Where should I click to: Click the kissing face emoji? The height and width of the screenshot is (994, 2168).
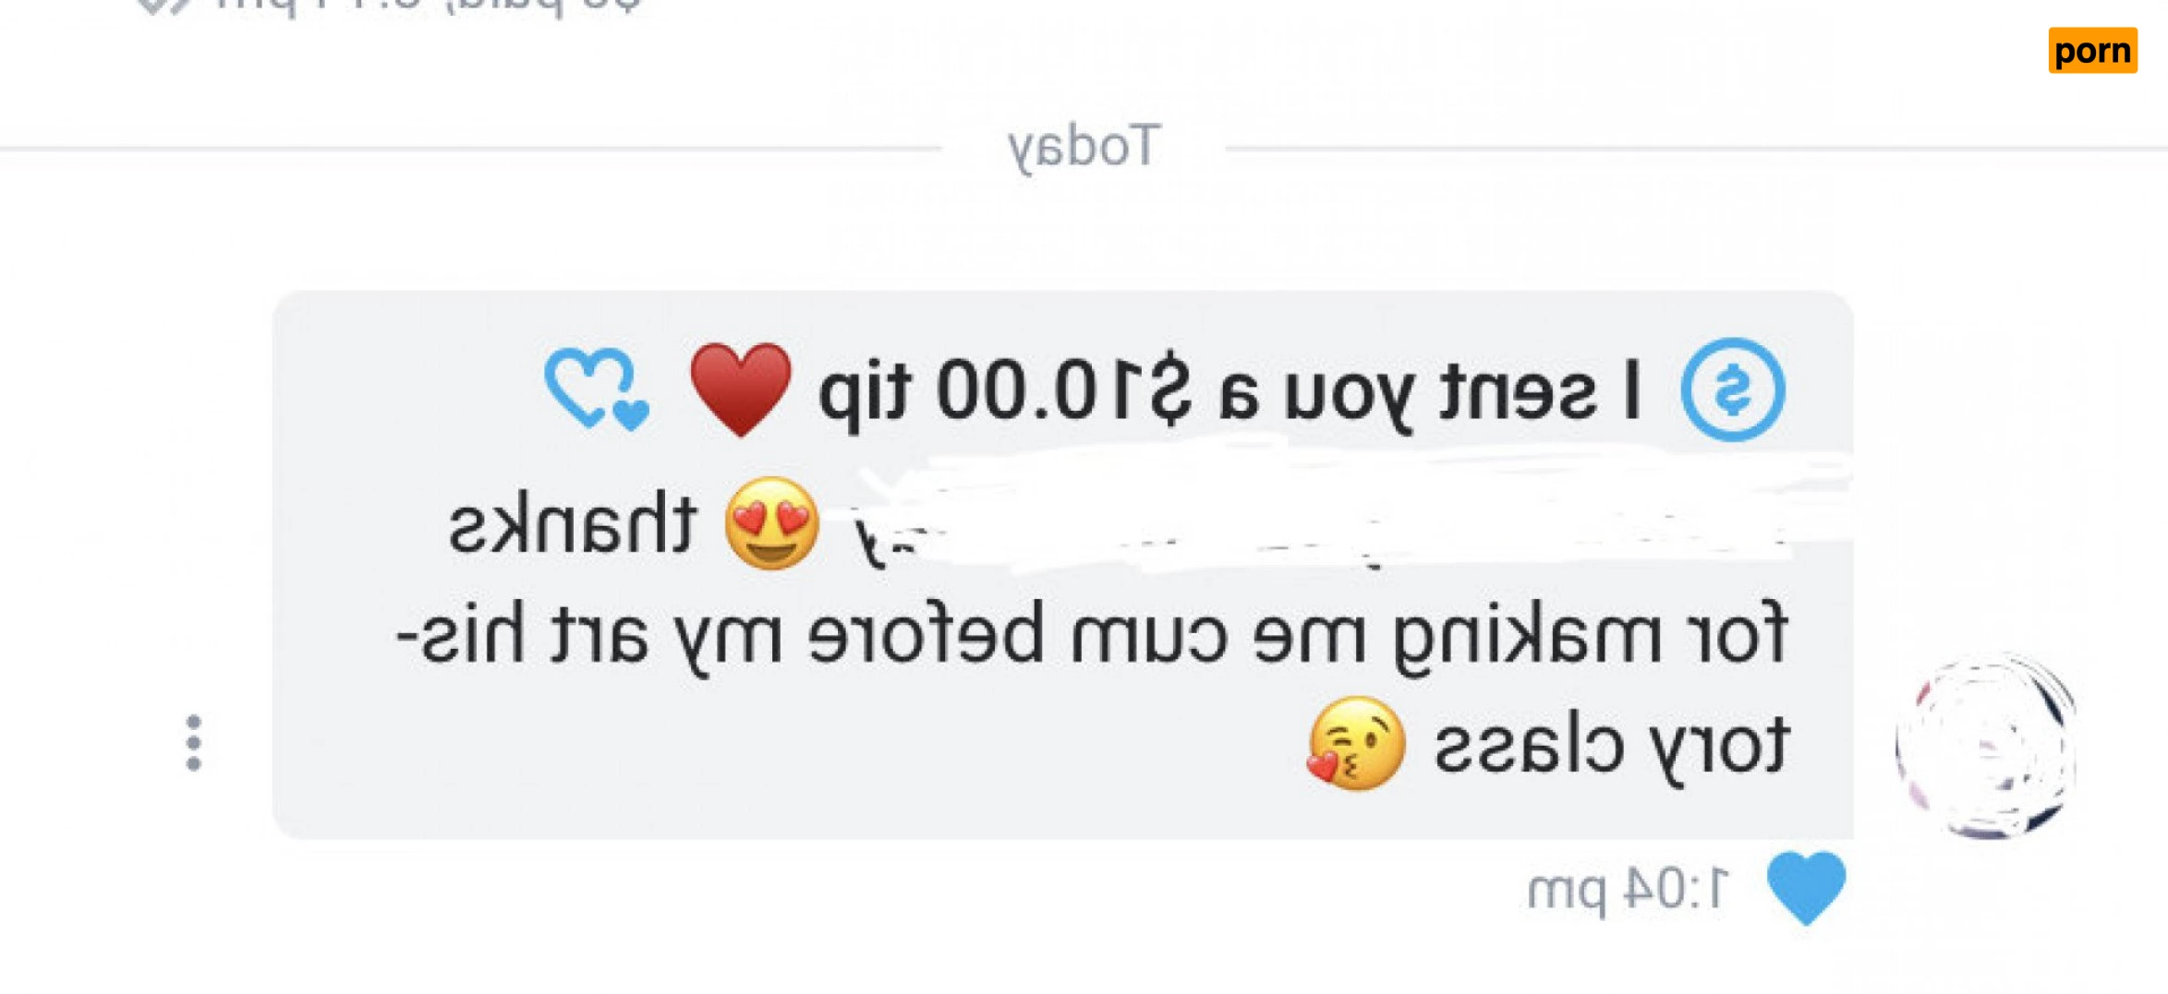tap(1355, 744)
